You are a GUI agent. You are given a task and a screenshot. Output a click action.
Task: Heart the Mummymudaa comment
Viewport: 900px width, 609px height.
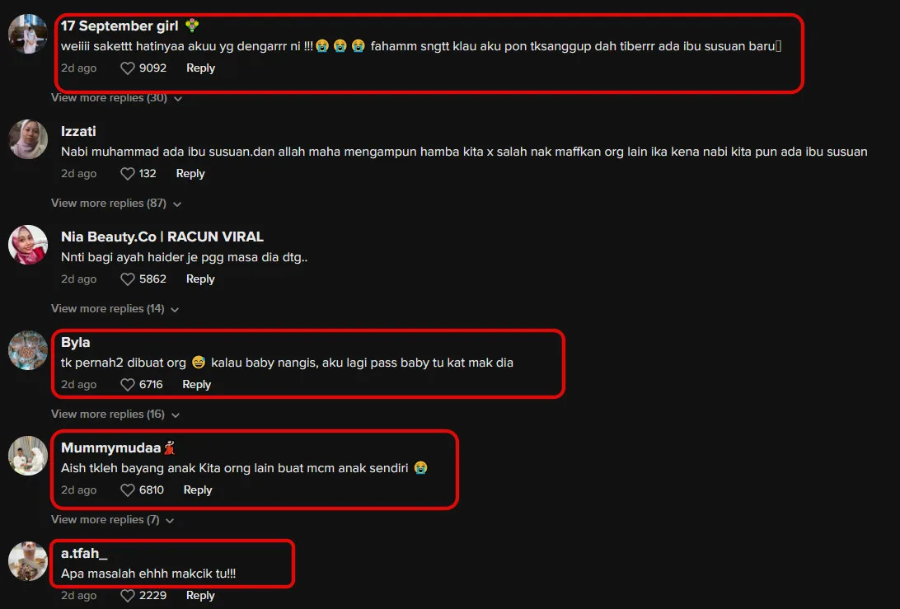[128, 490]
